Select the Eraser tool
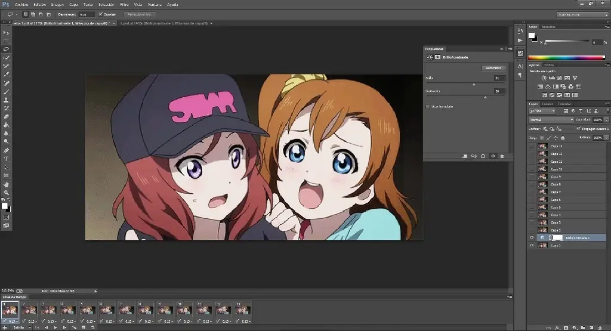This screenshot has height=331, width=611. tap(7, 116)
